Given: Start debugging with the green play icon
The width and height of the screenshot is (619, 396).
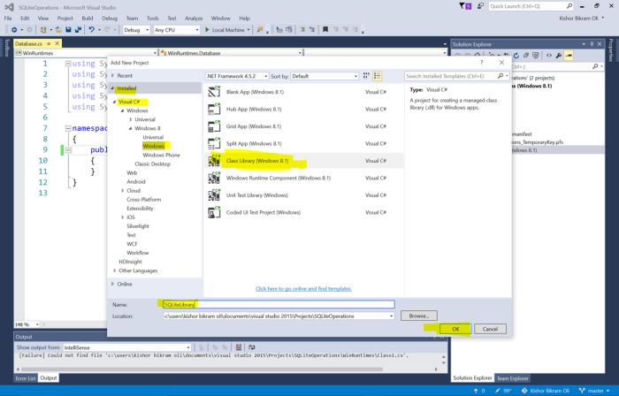Looking at the screenshot, I should (207, 29).
